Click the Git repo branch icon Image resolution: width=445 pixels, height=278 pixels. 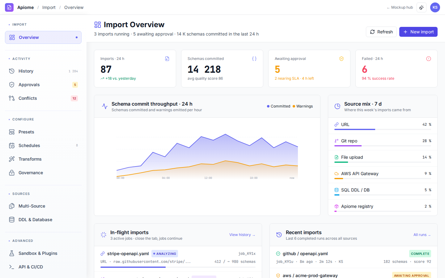click(x=337, y=141)
